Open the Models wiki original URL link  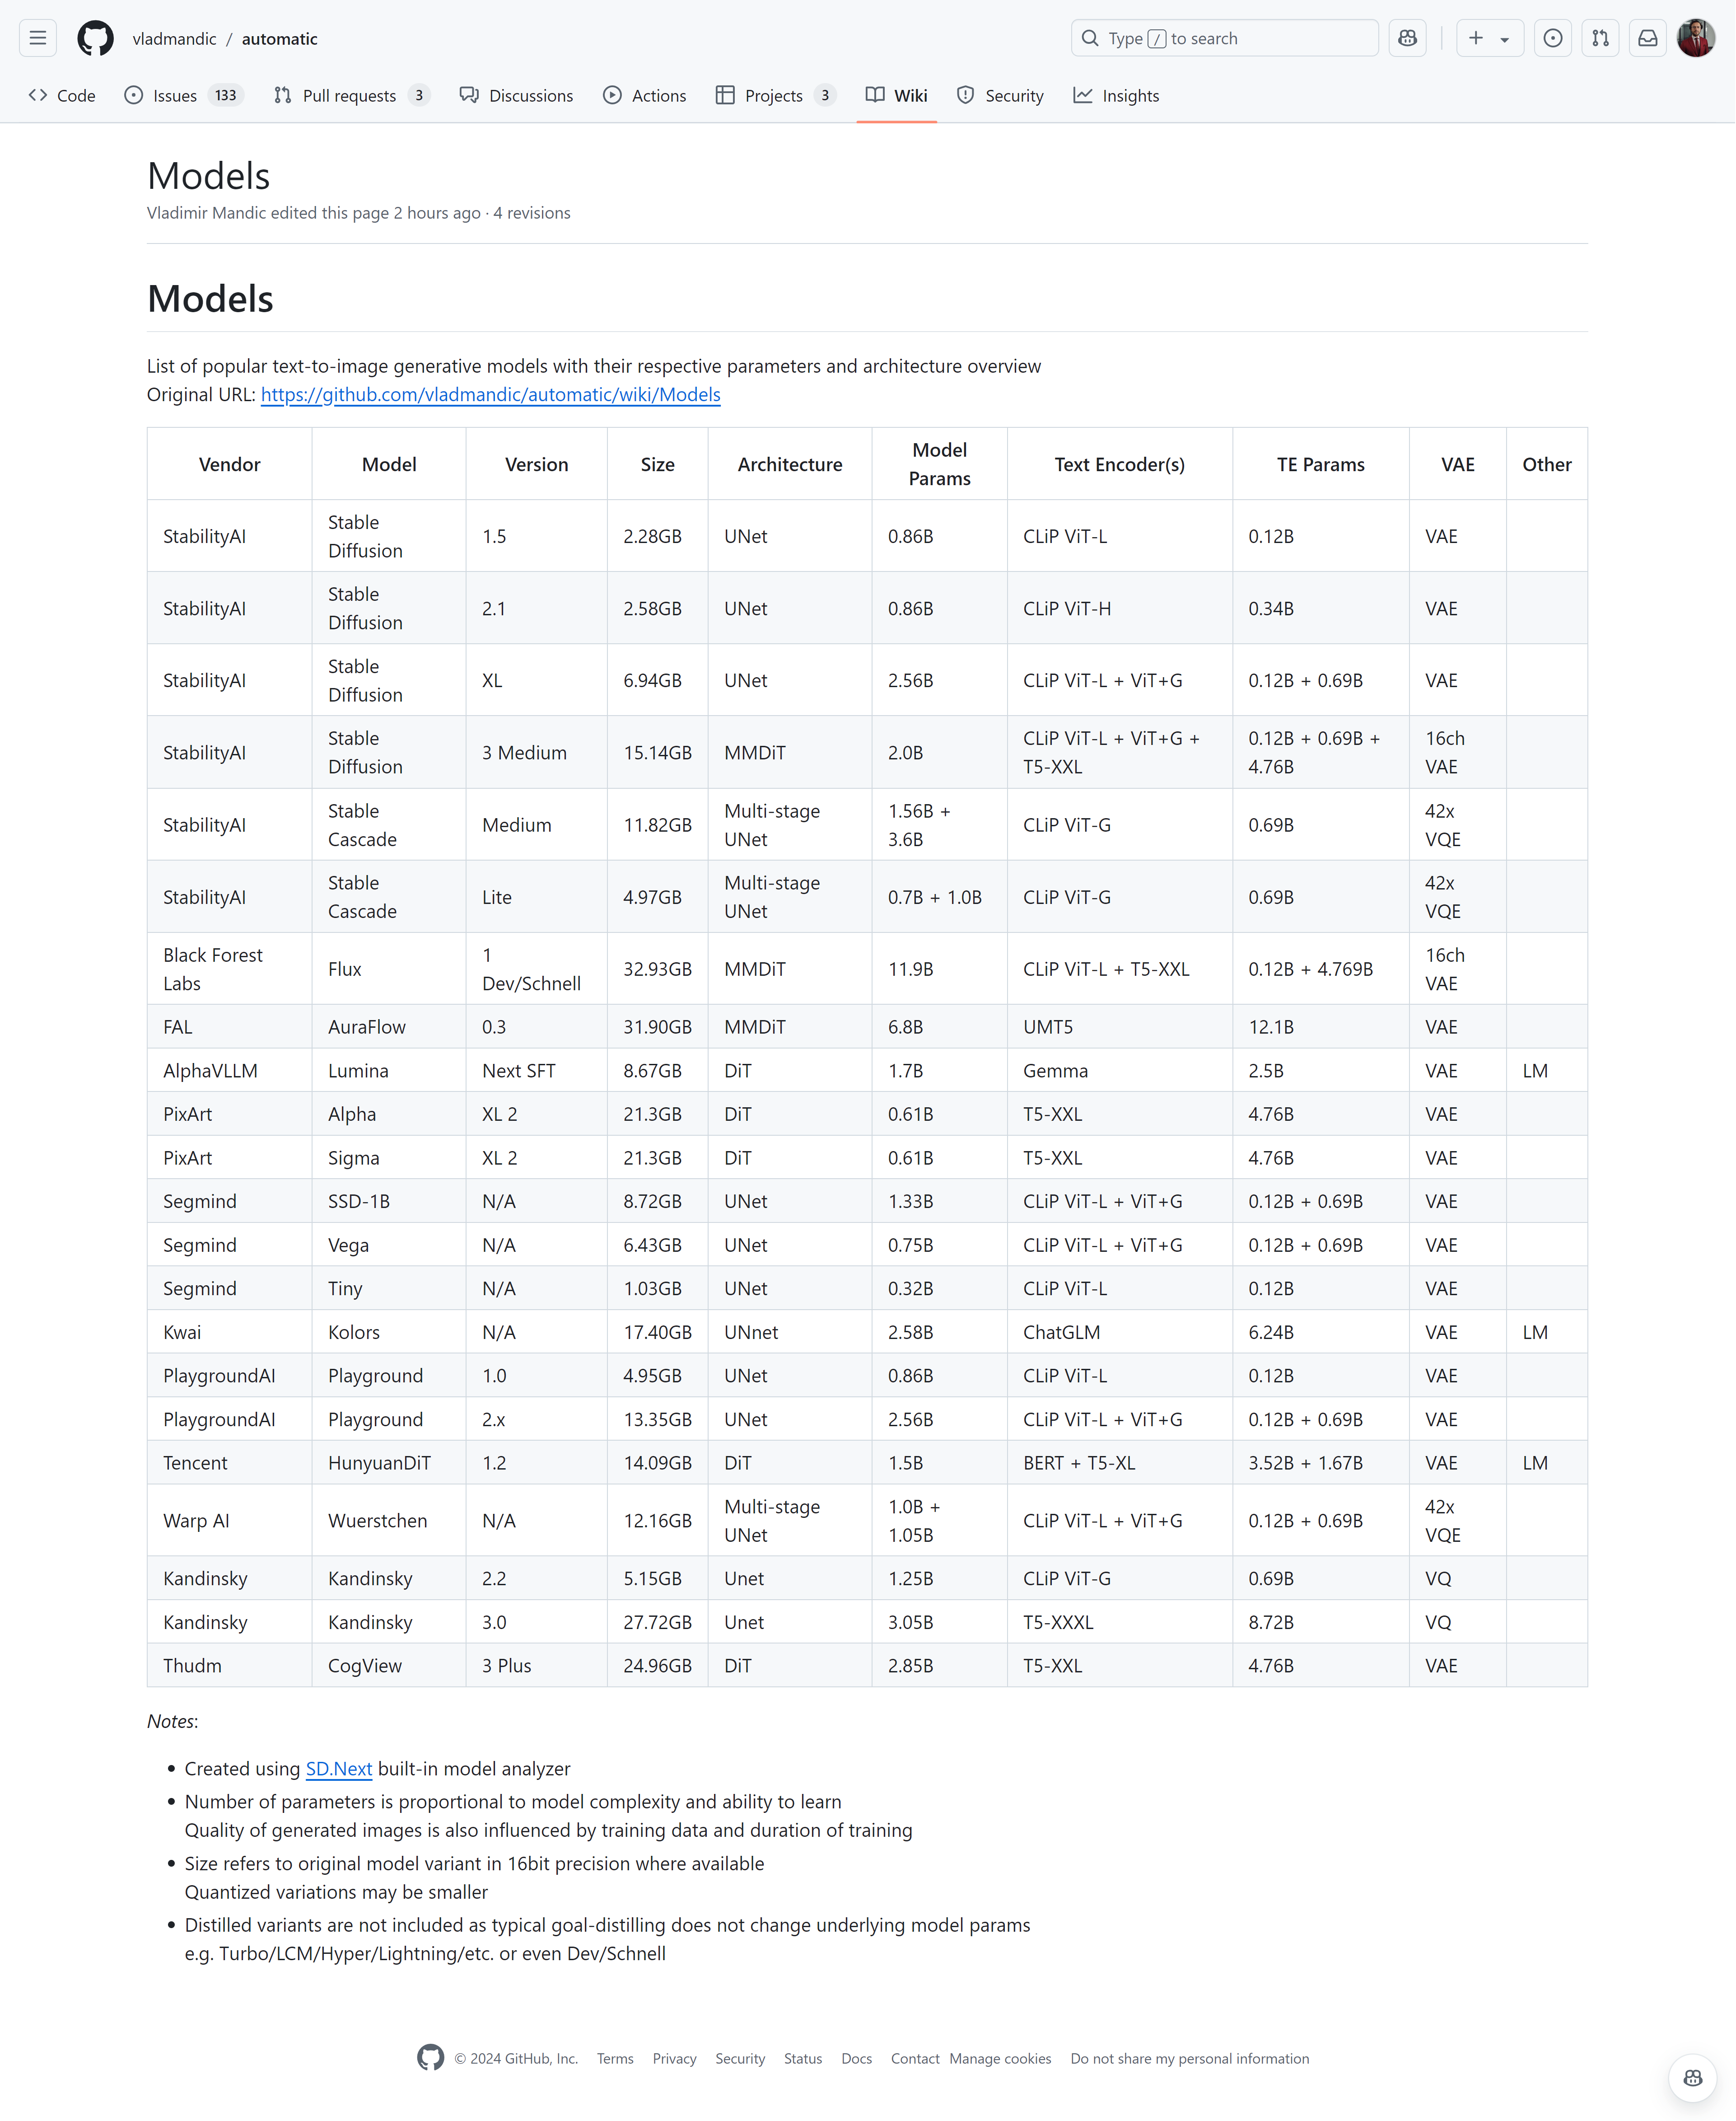point(490,395)
